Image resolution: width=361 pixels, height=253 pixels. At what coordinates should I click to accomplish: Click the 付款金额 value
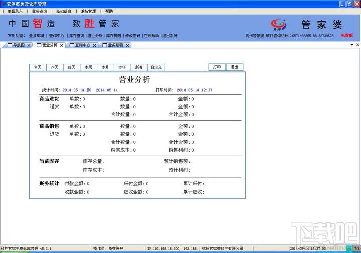[x=88, y=184]
